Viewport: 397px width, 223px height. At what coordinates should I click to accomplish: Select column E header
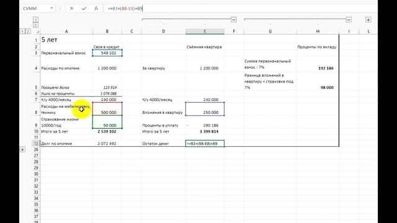point(205,32)
